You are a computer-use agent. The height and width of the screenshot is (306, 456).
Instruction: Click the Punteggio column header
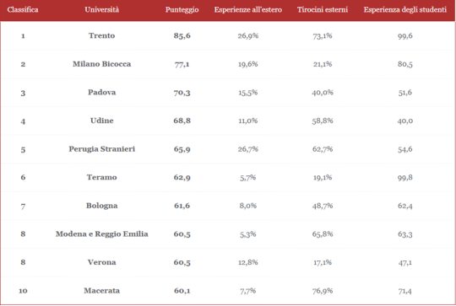182,10
